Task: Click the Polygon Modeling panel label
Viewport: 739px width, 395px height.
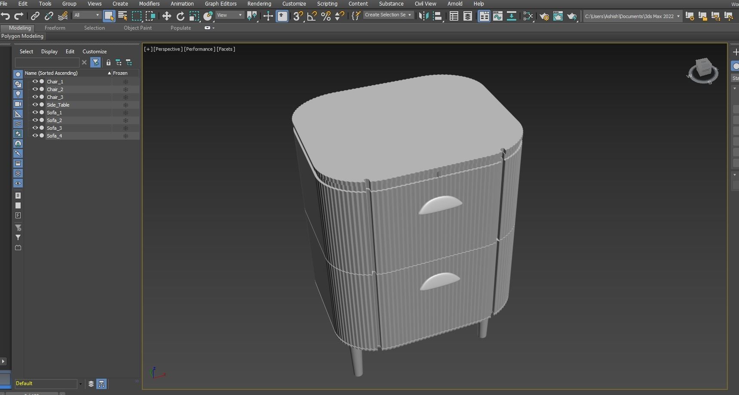Action: pos(22,36)
